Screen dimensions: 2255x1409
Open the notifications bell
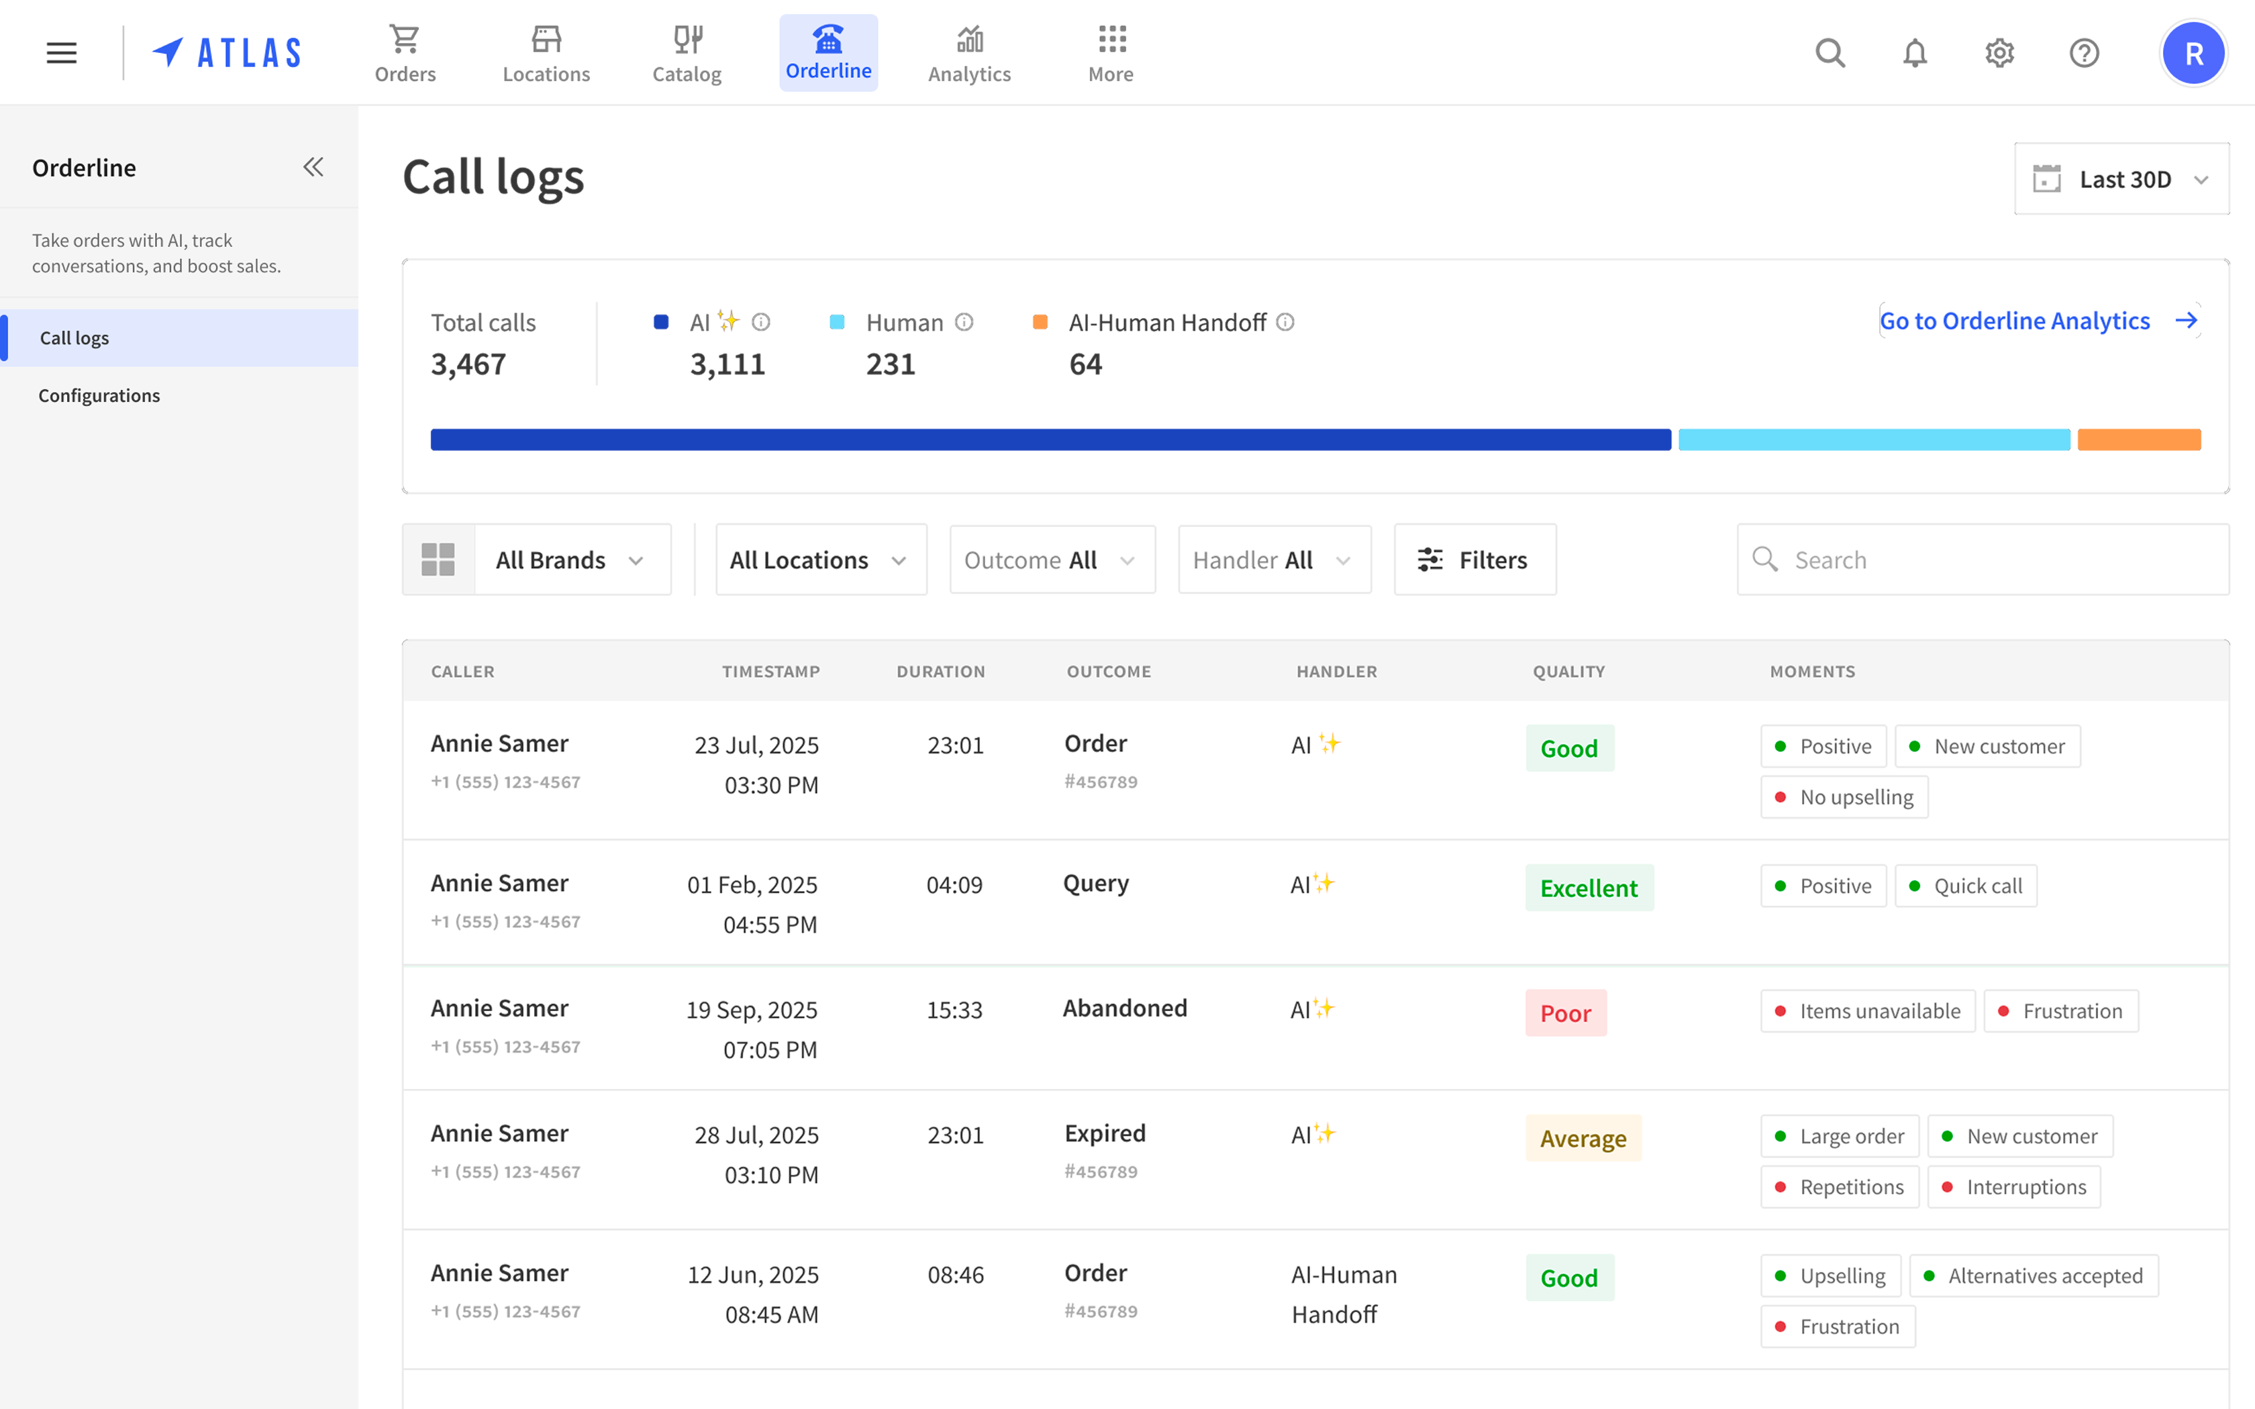pos(1915,53)
